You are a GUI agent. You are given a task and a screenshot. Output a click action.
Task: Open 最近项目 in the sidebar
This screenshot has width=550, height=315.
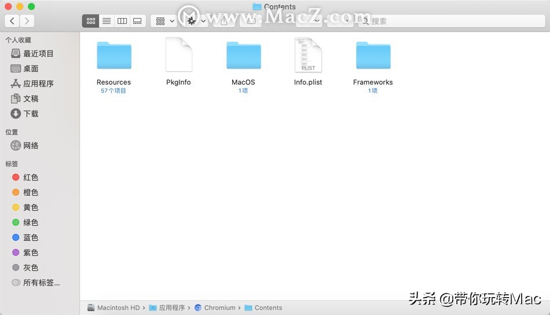click(x=32, y=54)
